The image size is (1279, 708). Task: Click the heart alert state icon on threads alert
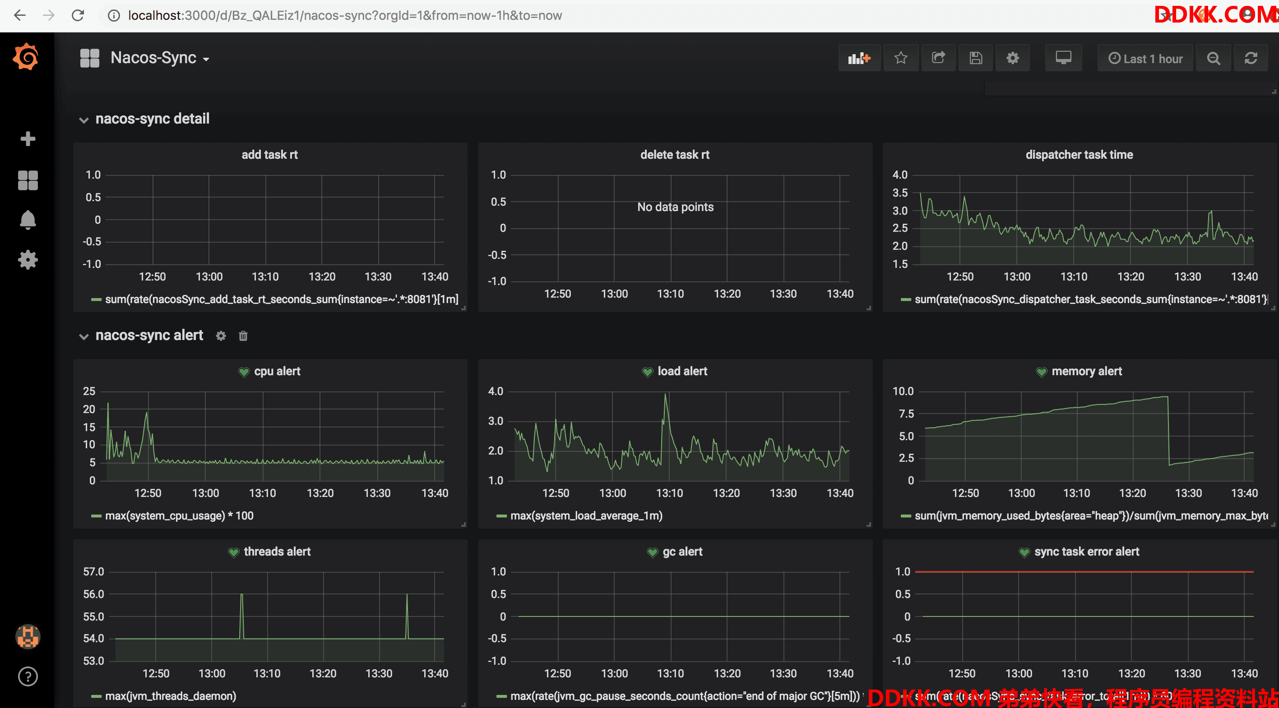pyautogui.click(x=233, y=552)
